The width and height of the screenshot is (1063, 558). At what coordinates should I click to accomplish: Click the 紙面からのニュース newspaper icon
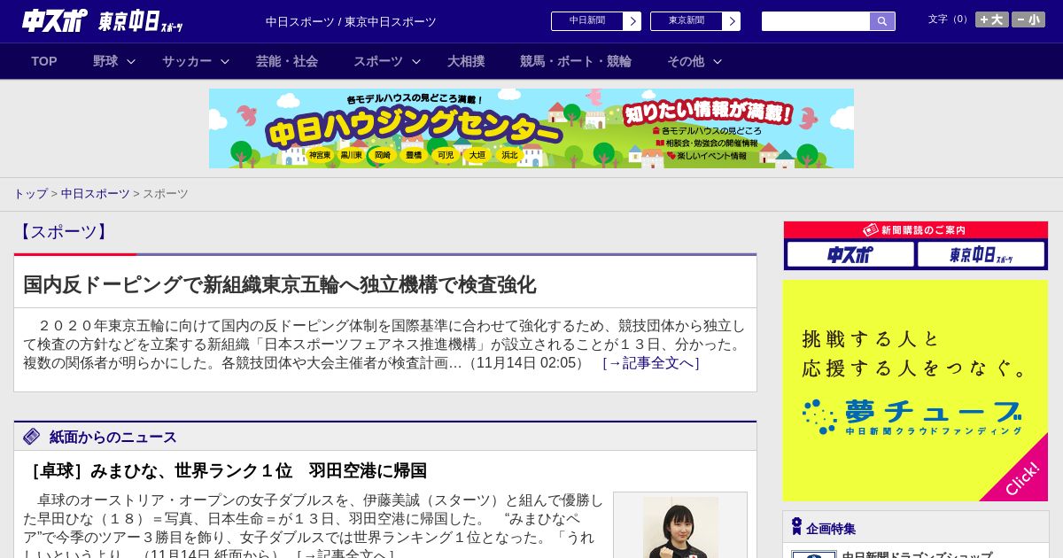(32, 437)
